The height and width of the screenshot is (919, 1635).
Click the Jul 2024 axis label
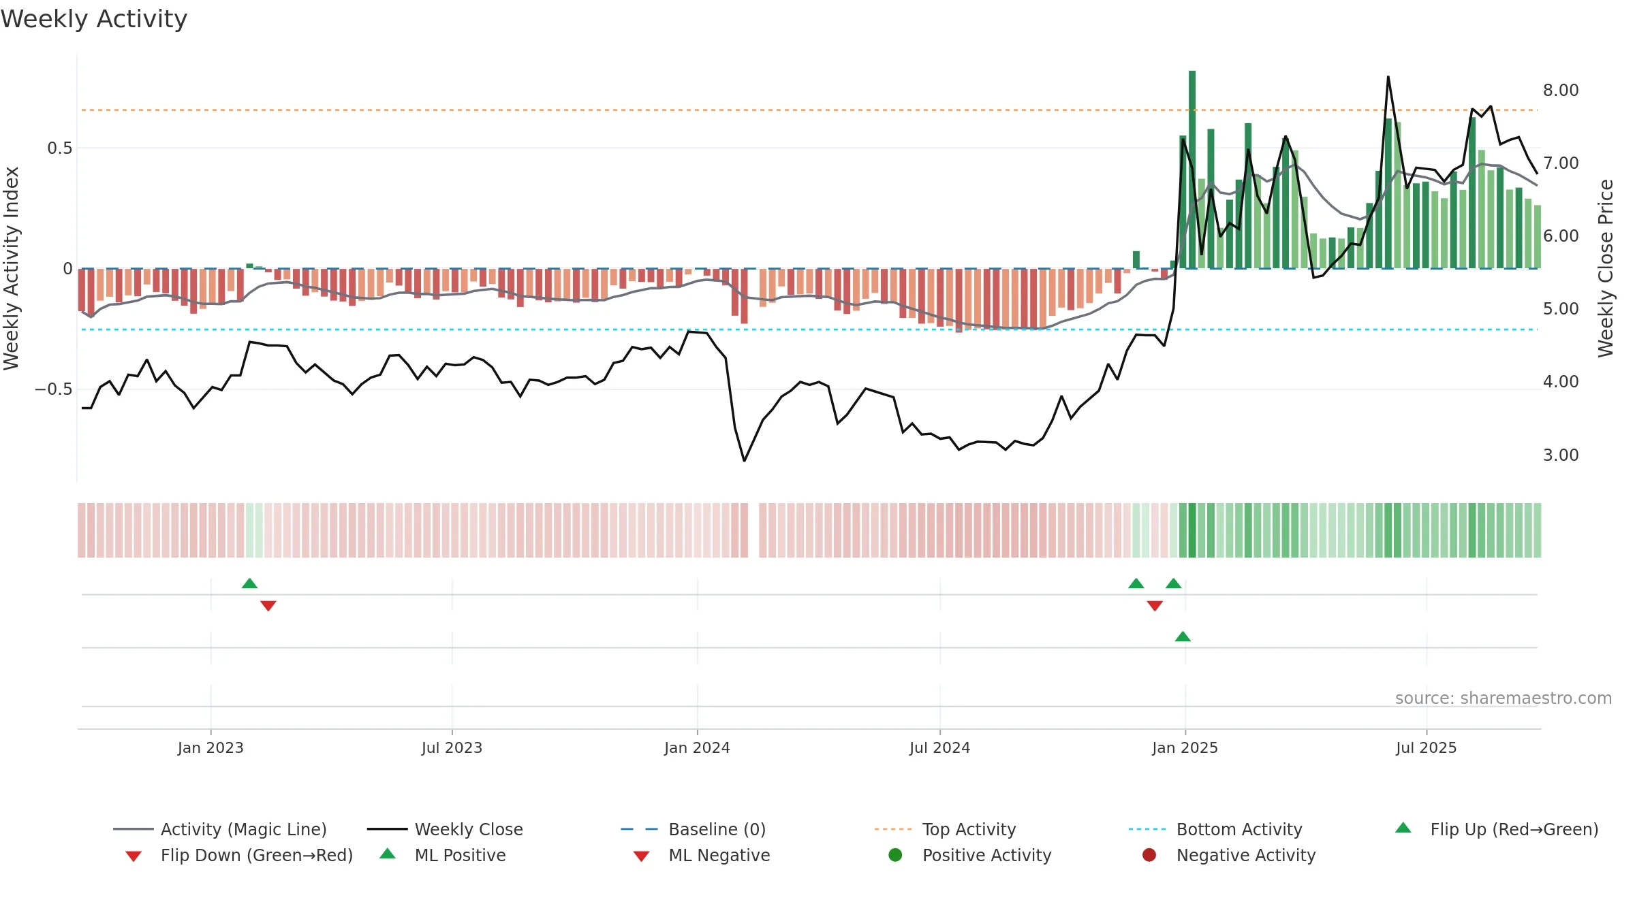[x=939, y=748]
